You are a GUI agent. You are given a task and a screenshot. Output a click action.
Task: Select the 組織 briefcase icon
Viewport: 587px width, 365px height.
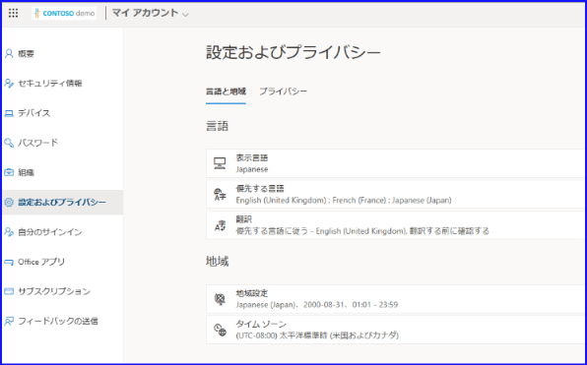coord(9,172)
